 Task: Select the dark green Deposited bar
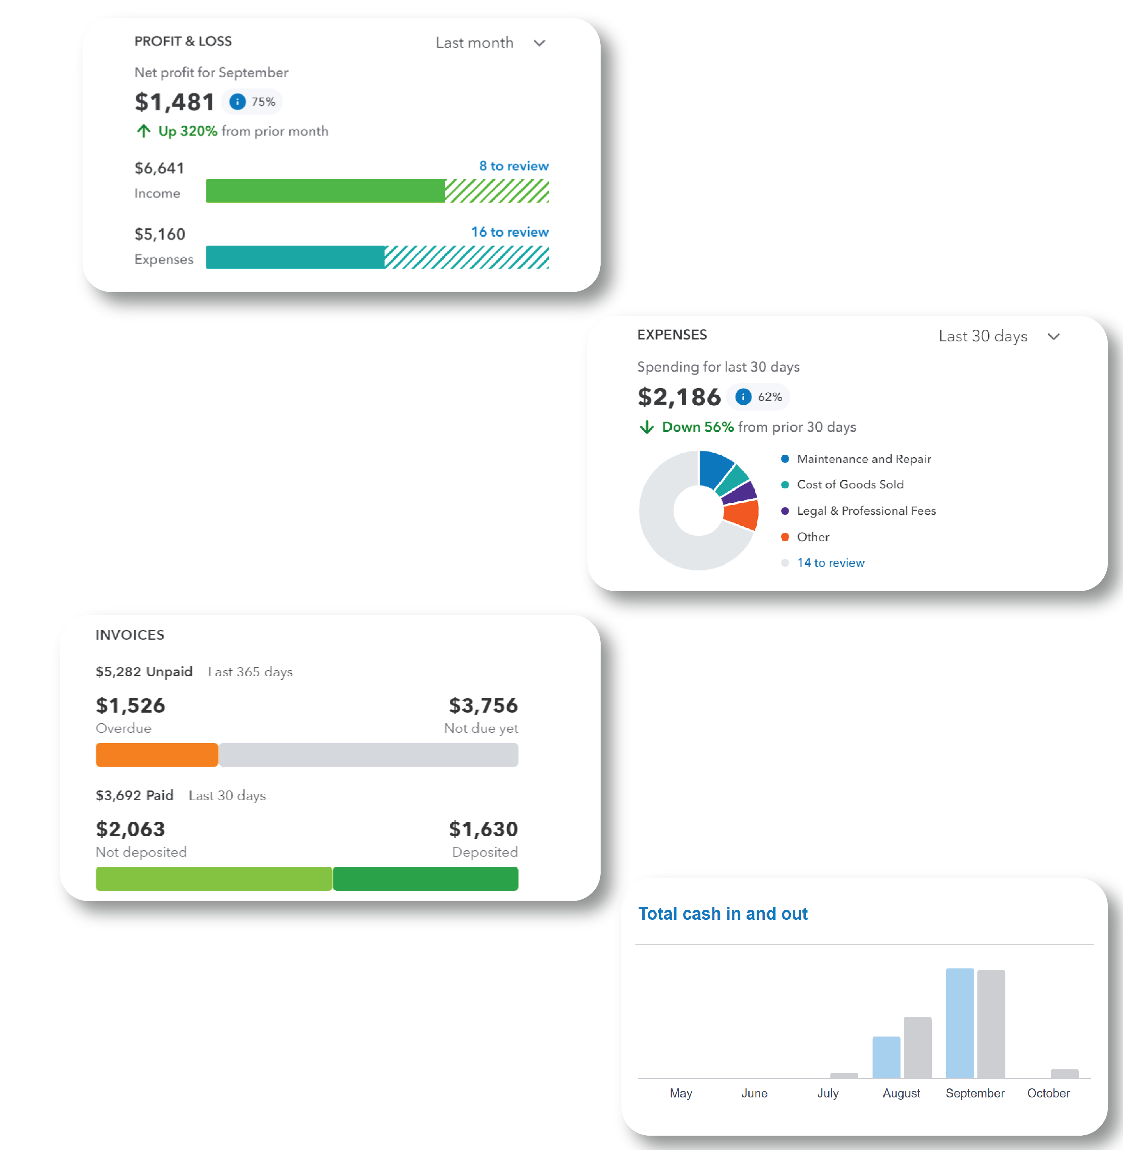click(x=426, y=879)
